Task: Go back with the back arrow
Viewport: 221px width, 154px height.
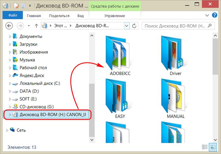Action: (9, 26)
